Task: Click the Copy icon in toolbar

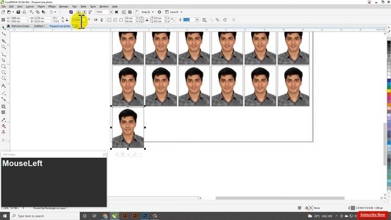Action: point(38,12)
